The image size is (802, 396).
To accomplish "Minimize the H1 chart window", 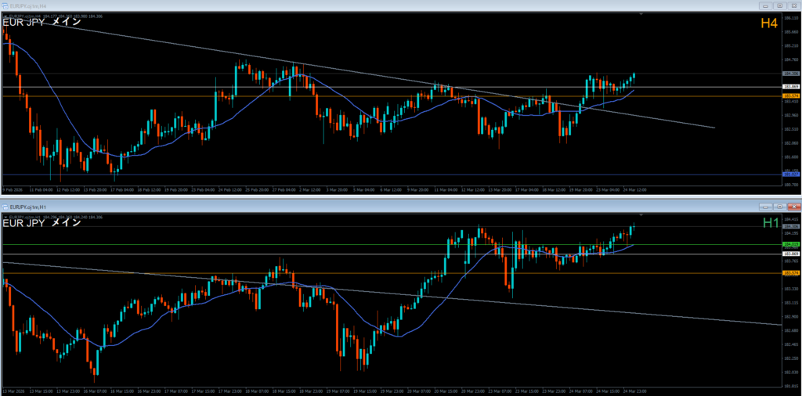I will (x=764, y=206).
